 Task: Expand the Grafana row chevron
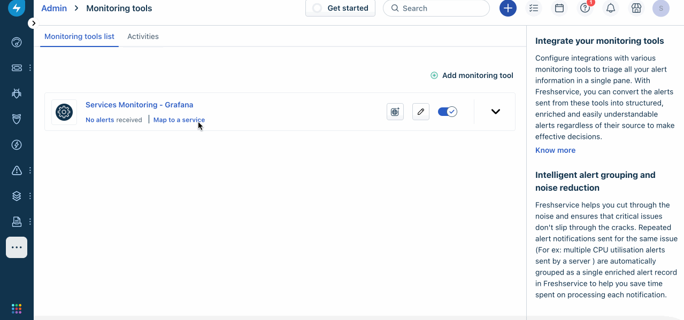496,112
